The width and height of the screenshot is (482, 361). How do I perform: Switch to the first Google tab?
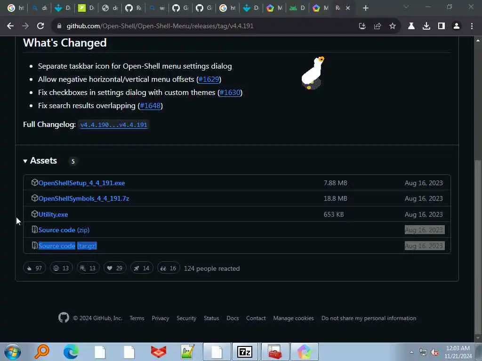tap(16, 8)
